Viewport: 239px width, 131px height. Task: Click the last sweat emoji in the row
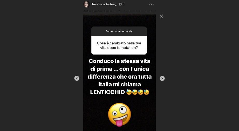coord(146,92)
